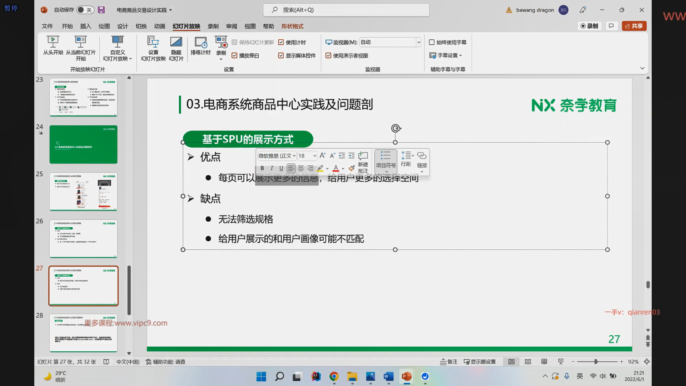Screen dimensions: 686x386
Task: Switch to slide sorter view
Action: [x=528, y=362]
